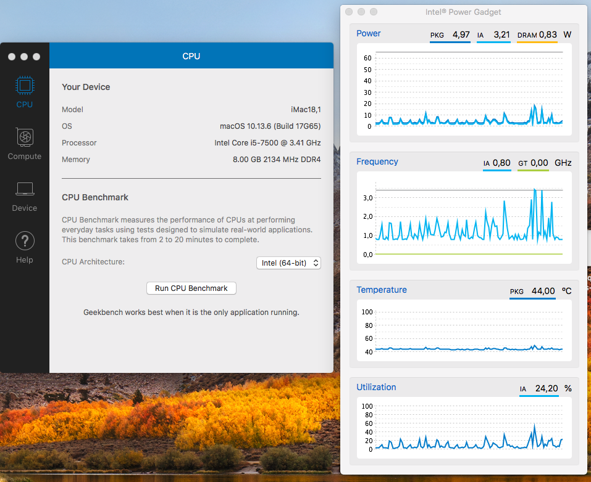Click the Temperature section title
Screen dimensions: 591x482
pos(382,290)
